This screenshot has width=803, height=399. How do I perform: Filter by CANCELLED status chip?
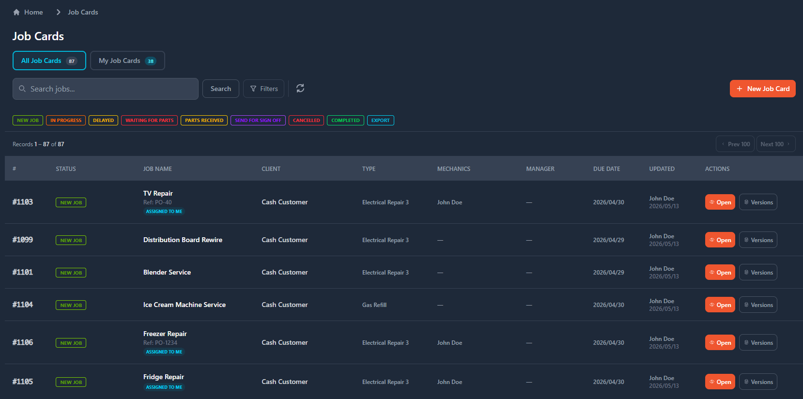(x=307, y=120)
